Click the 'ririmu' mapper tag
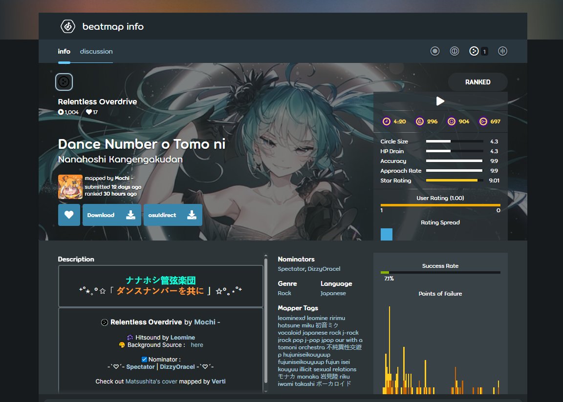Viewport: 563px width, 402px height. pyautogui.click(x=337, y=318)
